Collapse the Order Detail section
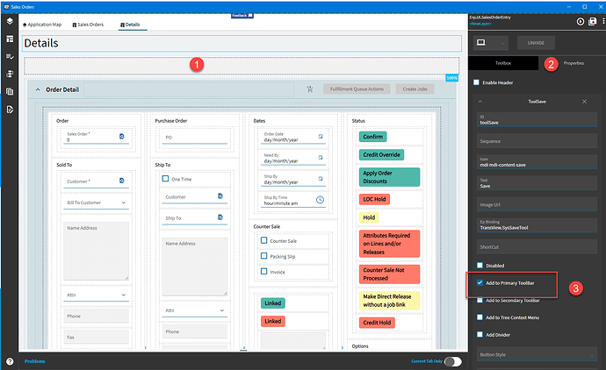606x370 pixels. click(38, 89)
